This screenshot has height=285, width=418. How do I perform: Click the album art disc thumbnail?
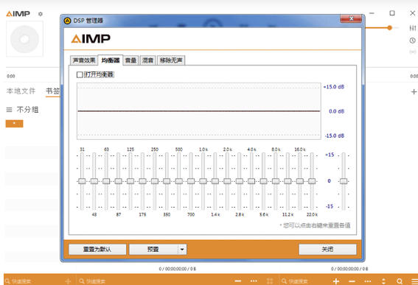[x=24, y=39]
